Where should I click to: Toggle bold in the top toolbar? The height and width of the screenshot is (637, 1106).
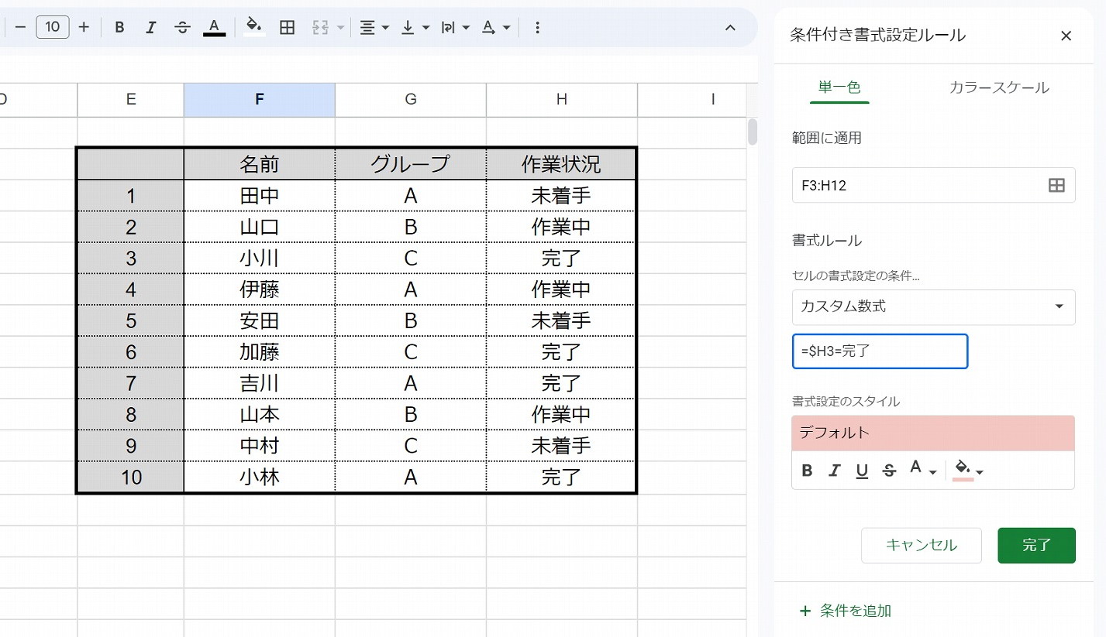[119, 28]
